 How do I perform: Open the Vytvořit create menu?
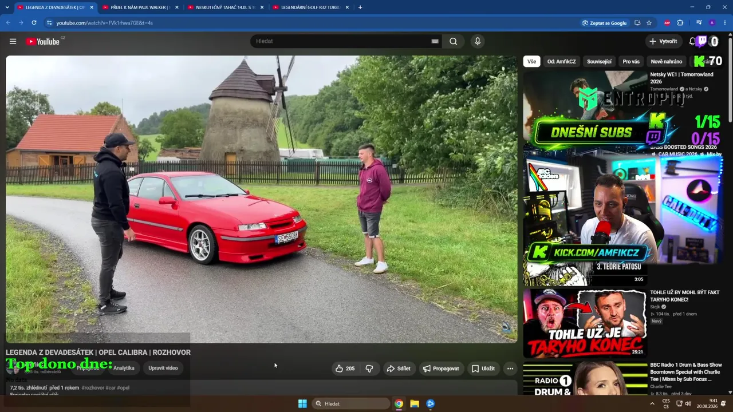click(x=663, y=41)
